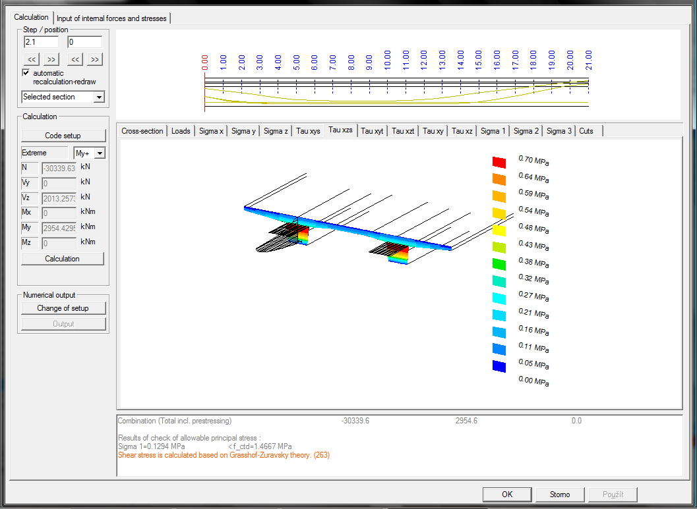Open the Tau xz tab
The image size is (697, 509).
[x=462, y=131]
